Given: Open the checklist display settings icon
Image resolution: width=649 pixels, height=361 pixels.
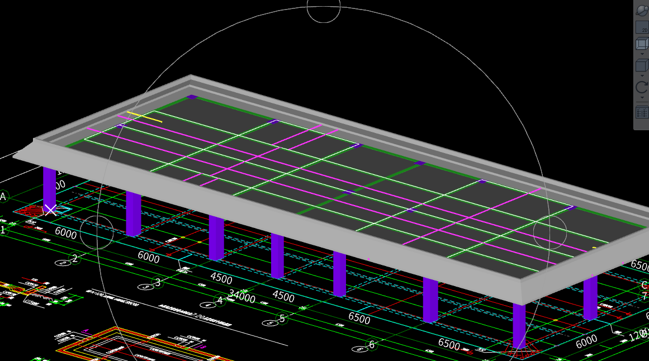Looking at the screenshot, I should pyautogui.click(x=642, y=112).
